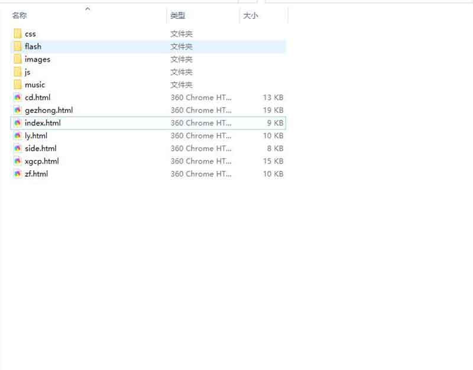Select the images folder icon

click(18, 59)
